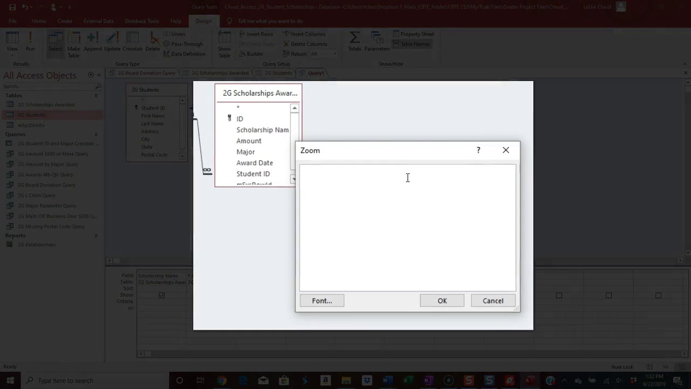Click the Update query icon
This screenshot has width=691, height=389.
[x=112, y=42]
